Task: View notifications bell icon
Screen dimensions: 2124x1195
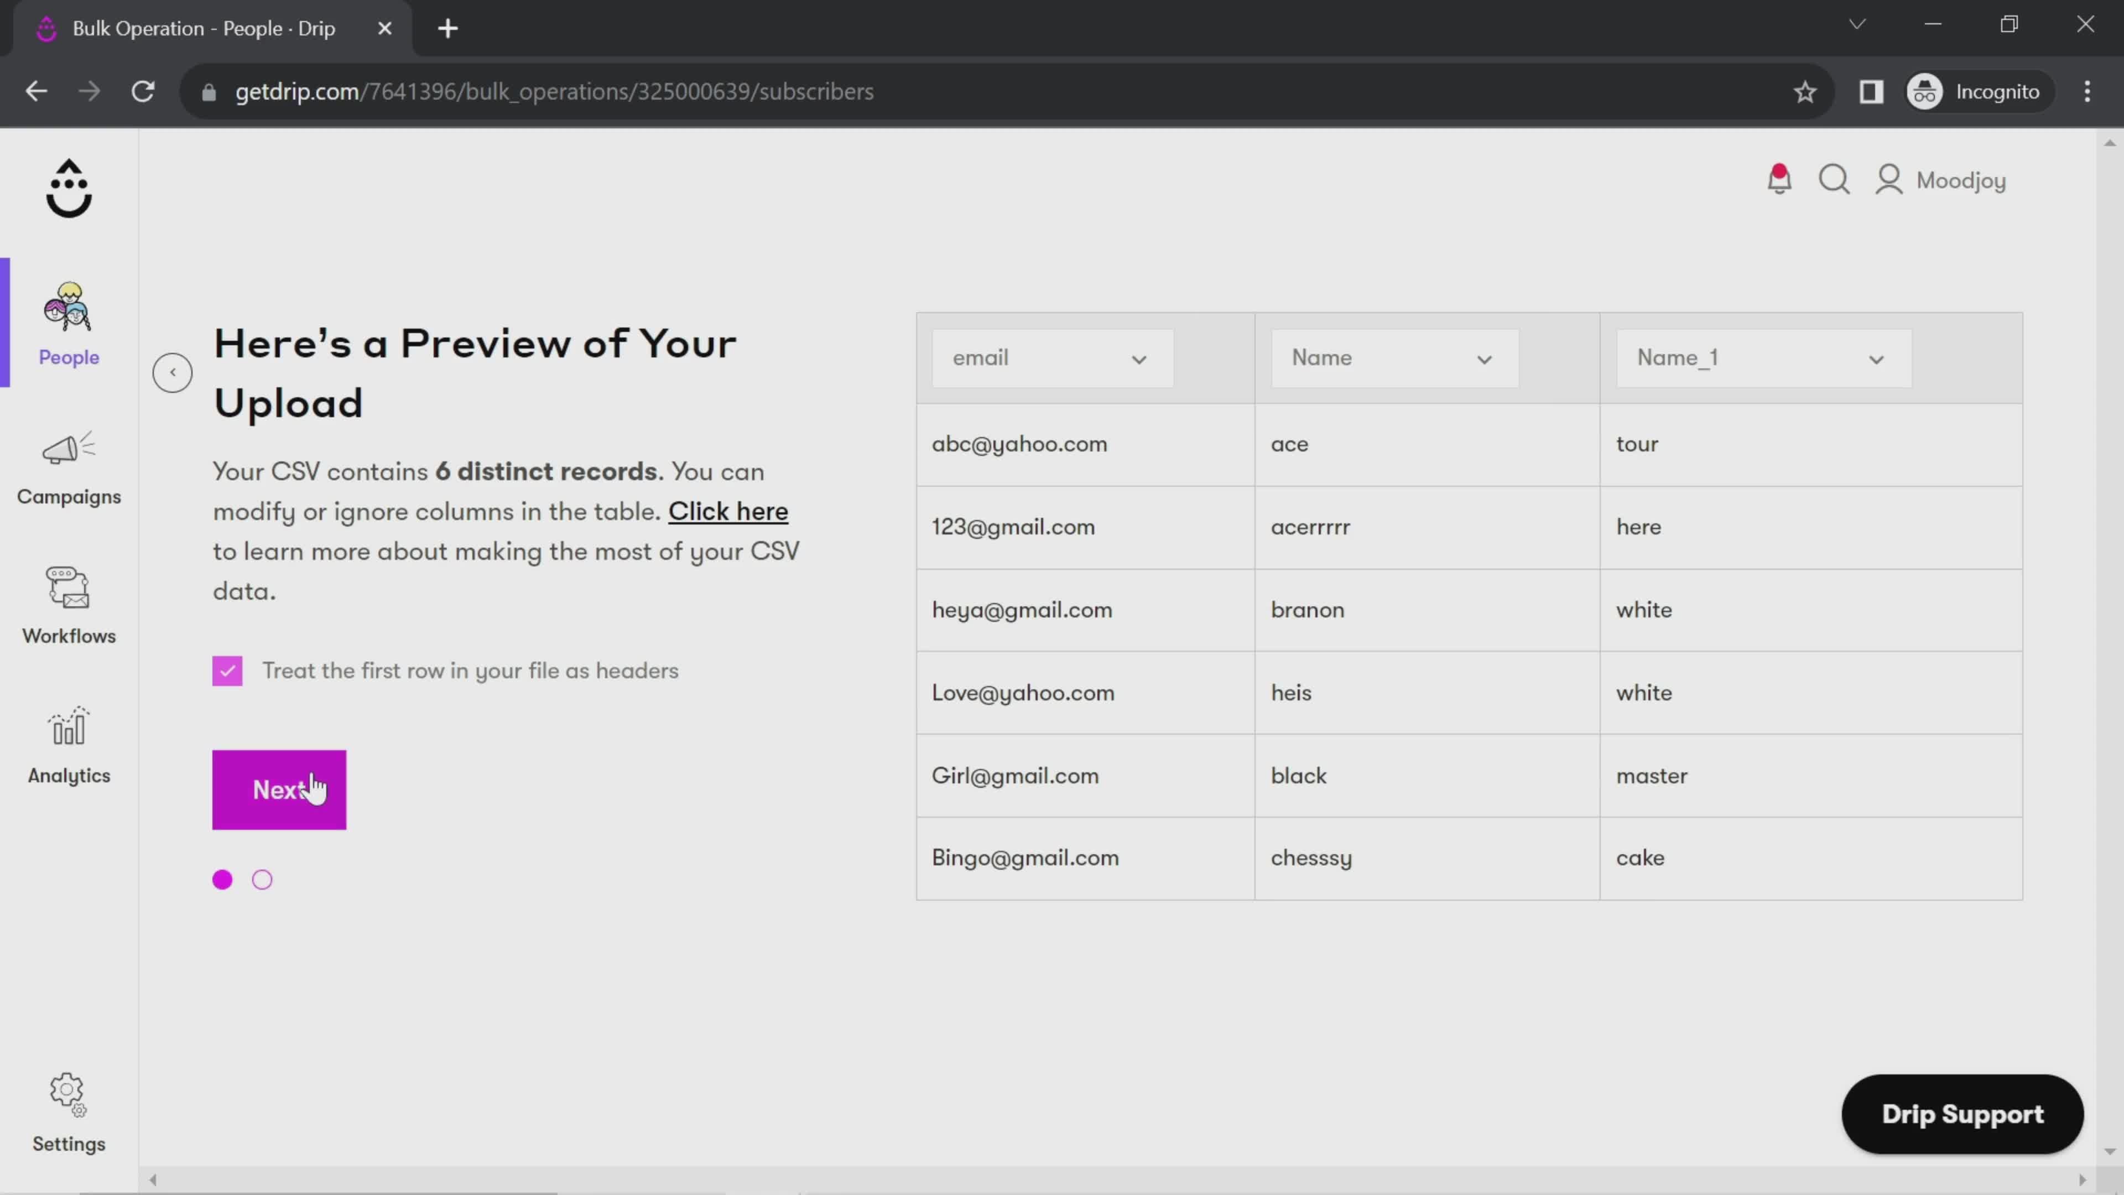Action: 1781,179
